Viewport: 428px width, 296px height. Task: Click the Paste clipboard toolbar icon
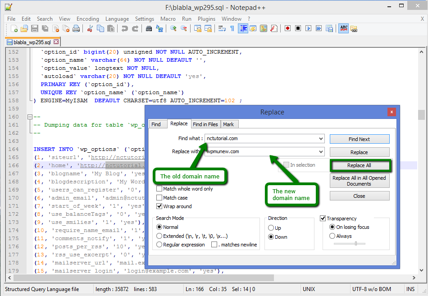click(x=110, y=28)
